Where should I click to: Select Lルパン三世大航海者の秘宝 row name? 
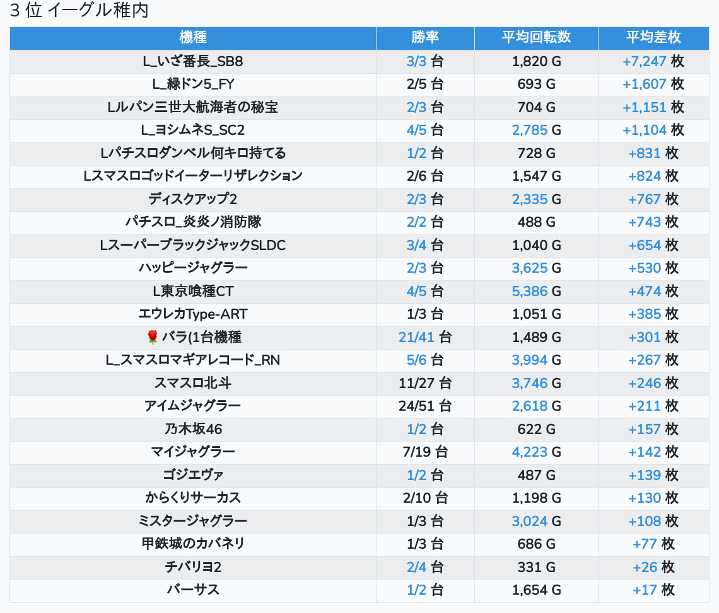click(x=193, y=107)
